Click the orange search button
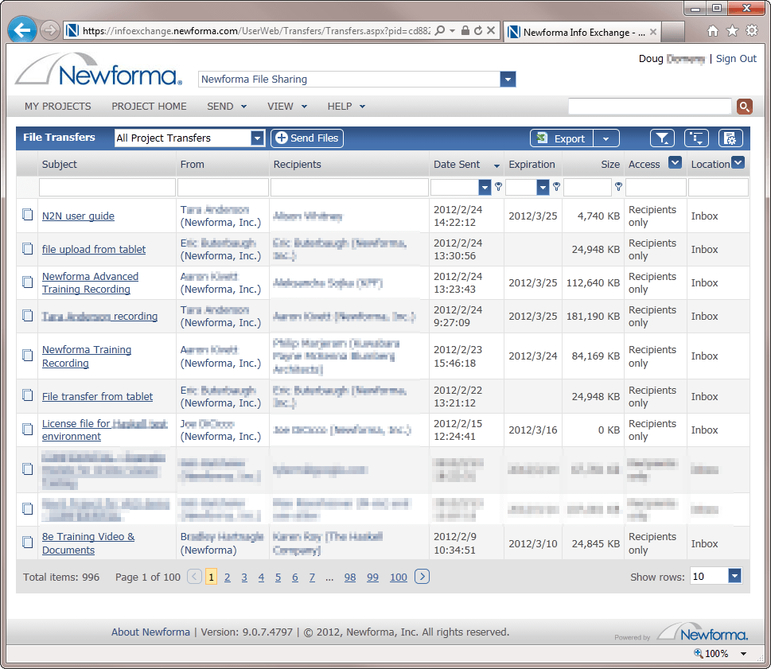771x669 pixels. (x=744, y=106)
